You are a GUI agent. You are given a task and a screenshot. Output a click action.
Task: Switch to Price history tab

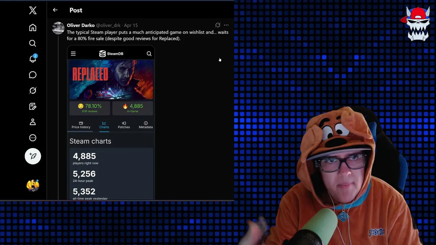(x=81, y=125)
